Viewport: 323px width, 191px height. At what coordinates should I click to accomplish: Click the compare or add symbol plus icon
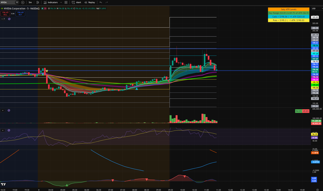point(23,2)
